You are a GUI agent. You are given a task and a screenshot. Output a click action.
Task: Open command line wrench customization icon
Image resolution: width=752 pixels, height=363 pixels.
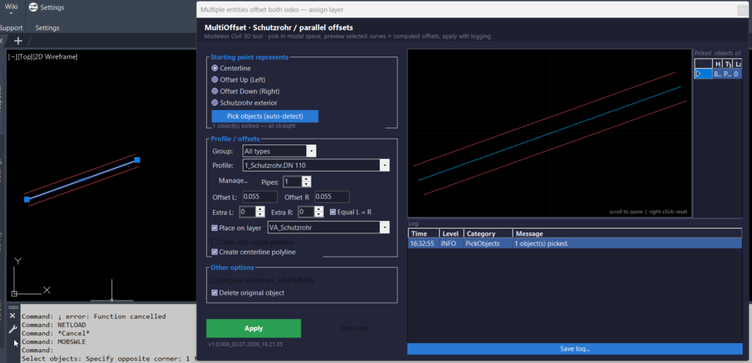tap(13, 329)
